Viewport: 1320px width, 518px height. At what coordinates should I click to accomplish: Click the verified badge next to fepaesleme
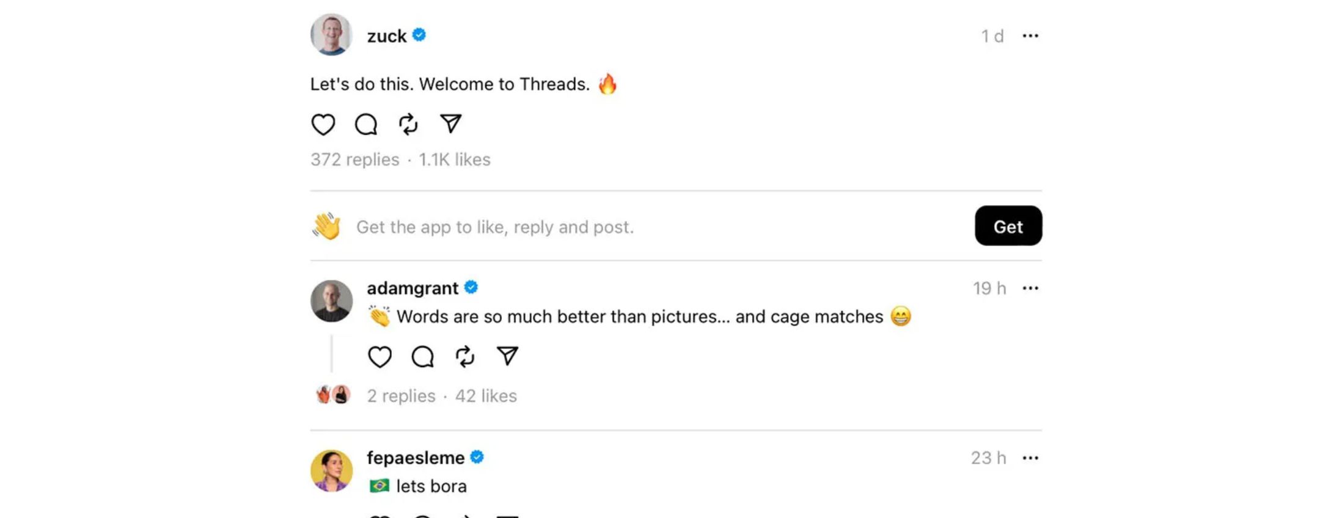(x=478, y=456)
